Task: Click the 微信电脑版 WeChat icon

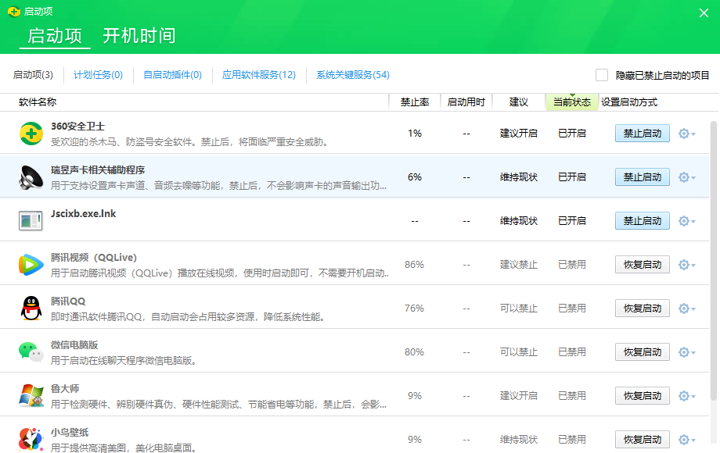Action: click(x=31, y=351)
